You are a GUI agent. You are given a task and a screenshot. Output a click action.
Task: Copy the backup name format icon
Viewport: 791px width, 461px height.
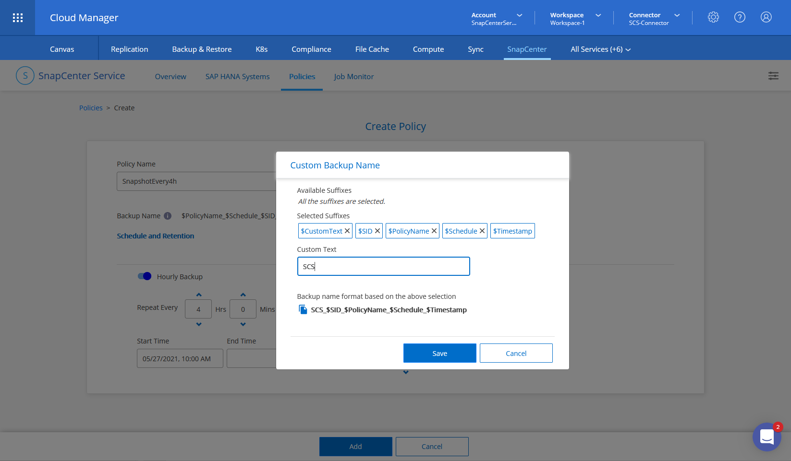(x=303, y=309)
